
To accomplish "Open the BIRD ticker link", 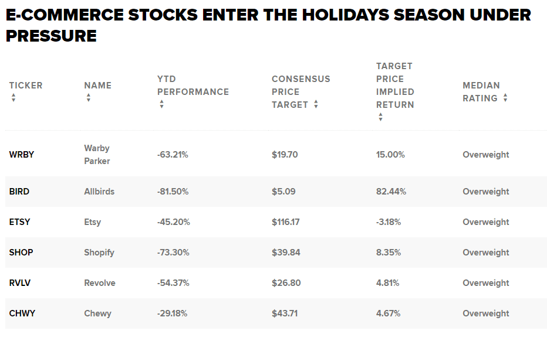I will tap(19, 192).
